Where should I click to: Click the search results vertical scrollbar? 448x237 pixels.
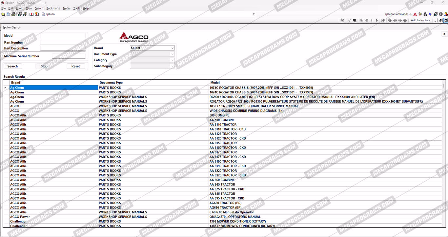click(444, 131)
